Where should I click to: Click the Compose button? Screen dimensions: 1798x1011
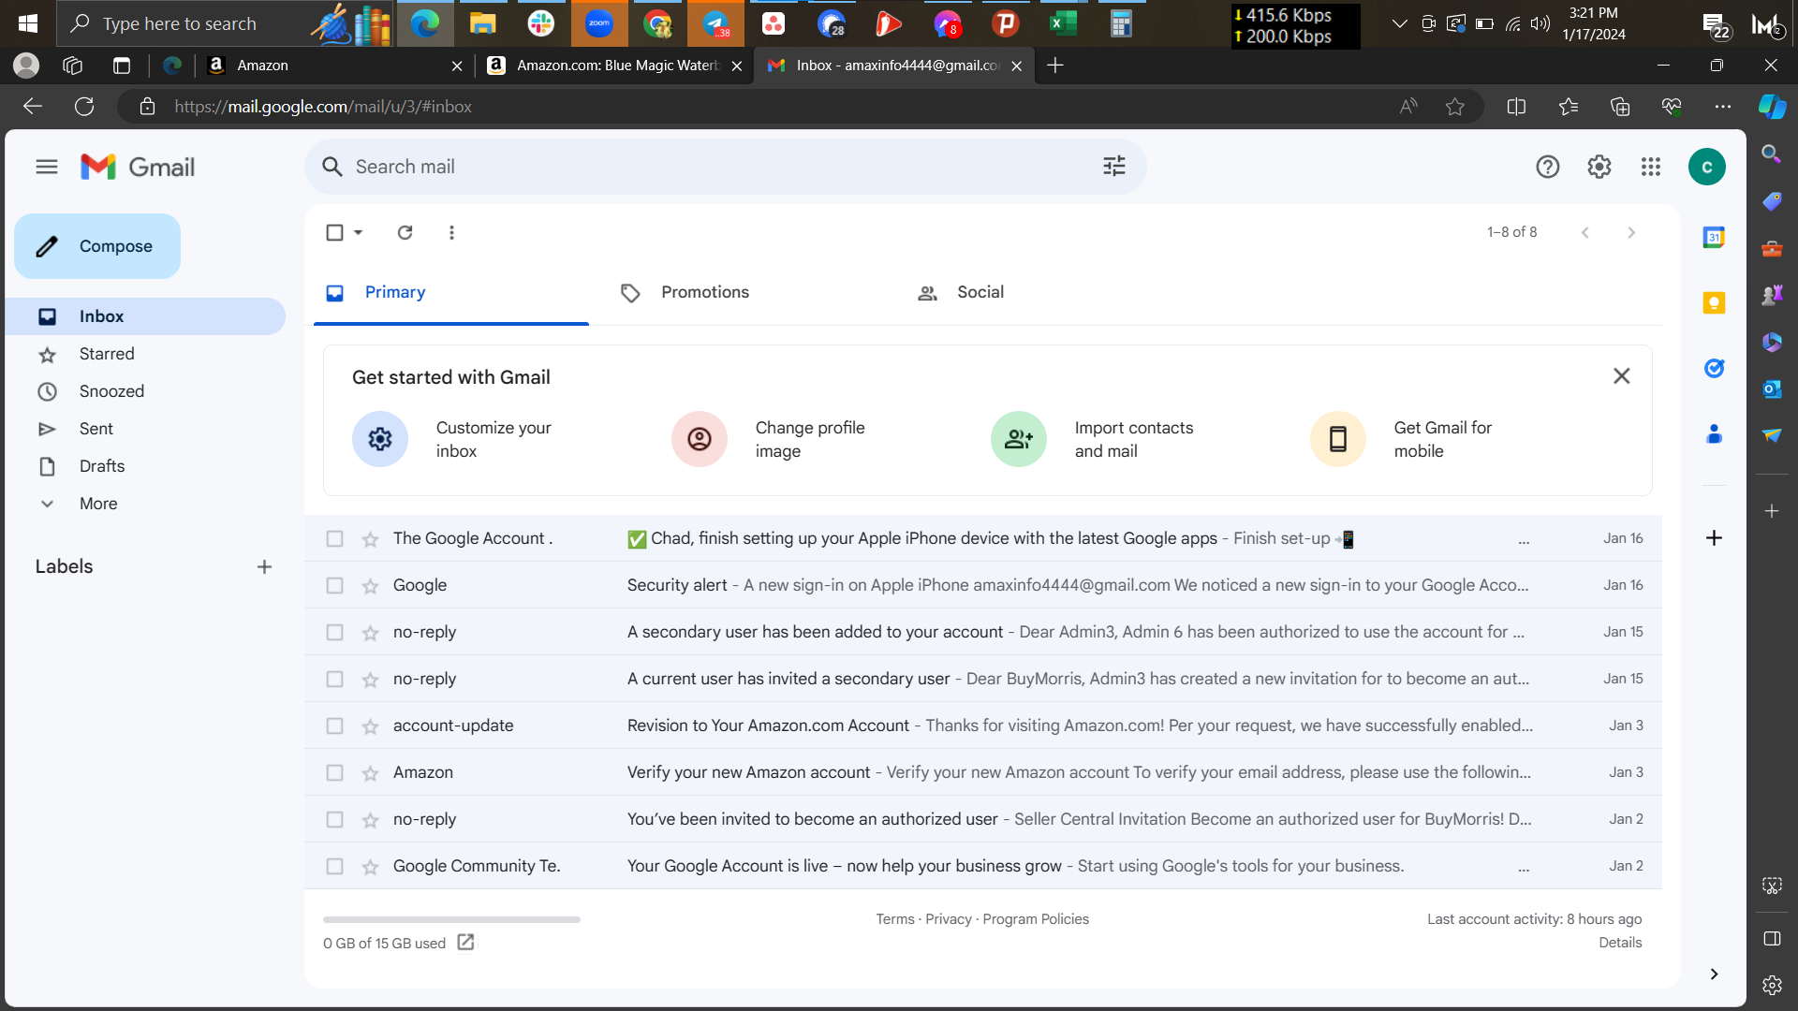[x=97, y=246]
